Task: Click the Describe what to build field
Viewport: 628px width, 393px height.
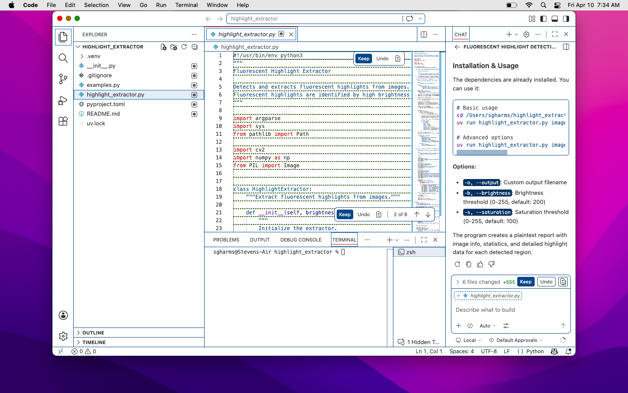Action: coord(485,310)
